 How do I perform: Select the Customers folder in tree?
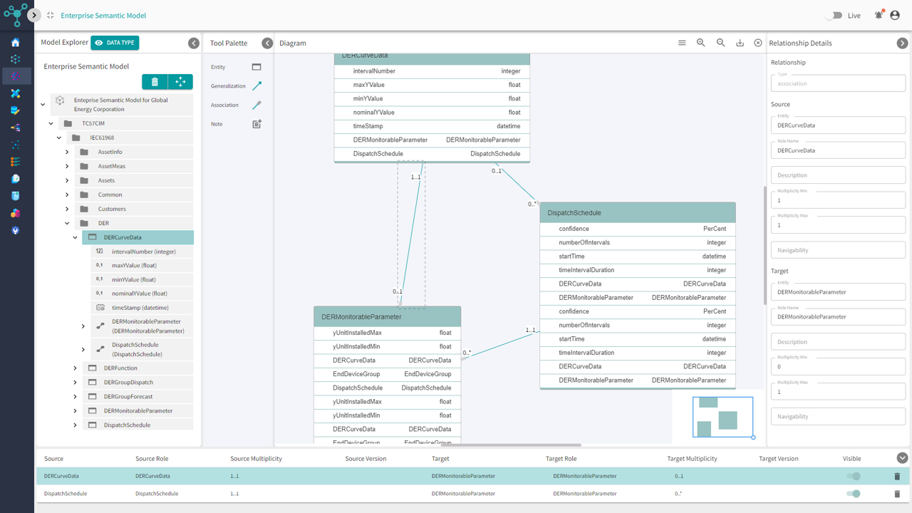click(x=112, y=209)
